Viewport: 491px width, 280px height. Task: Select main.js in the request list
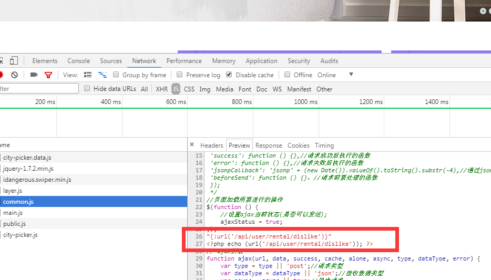(13, 213)
